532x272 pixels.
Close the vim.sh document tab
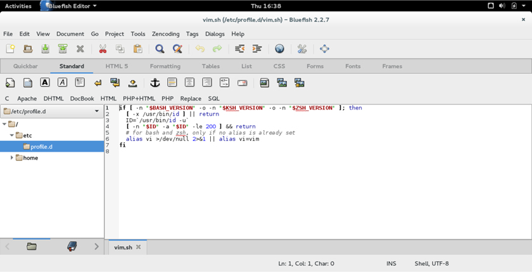pyautogui.click(x=139, y=247)
